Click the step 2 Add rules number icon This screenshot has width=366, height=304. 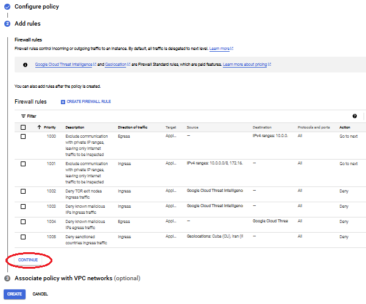pyautogui.click(x=7, y=23)
